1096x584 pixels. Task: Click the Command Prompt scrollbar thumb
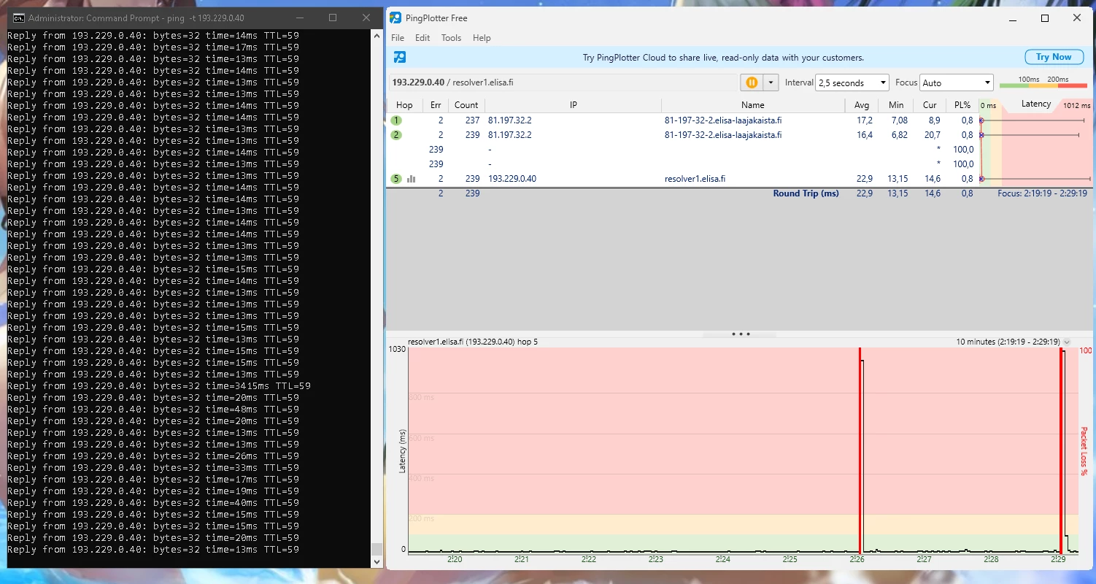[377, 549]
